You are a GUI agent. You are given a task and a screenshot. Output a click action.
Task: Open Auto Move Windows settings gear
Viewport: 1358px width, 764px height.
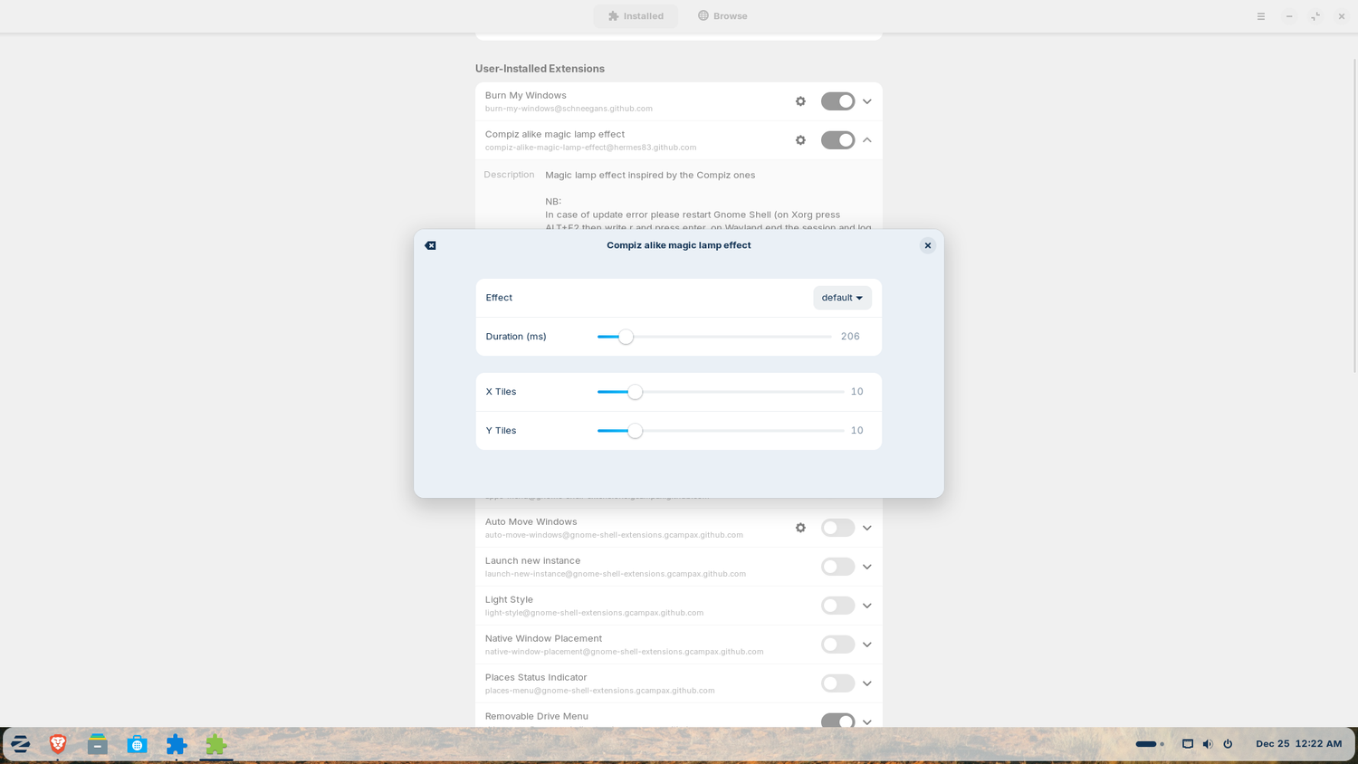click(x=800, y=528)
